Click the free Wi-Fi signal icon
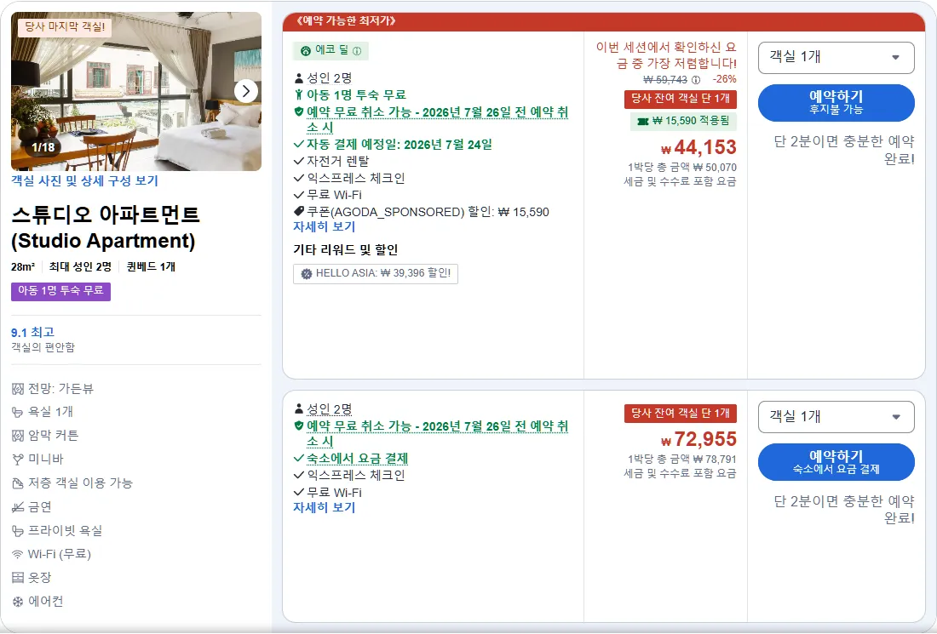 [17, 555]
